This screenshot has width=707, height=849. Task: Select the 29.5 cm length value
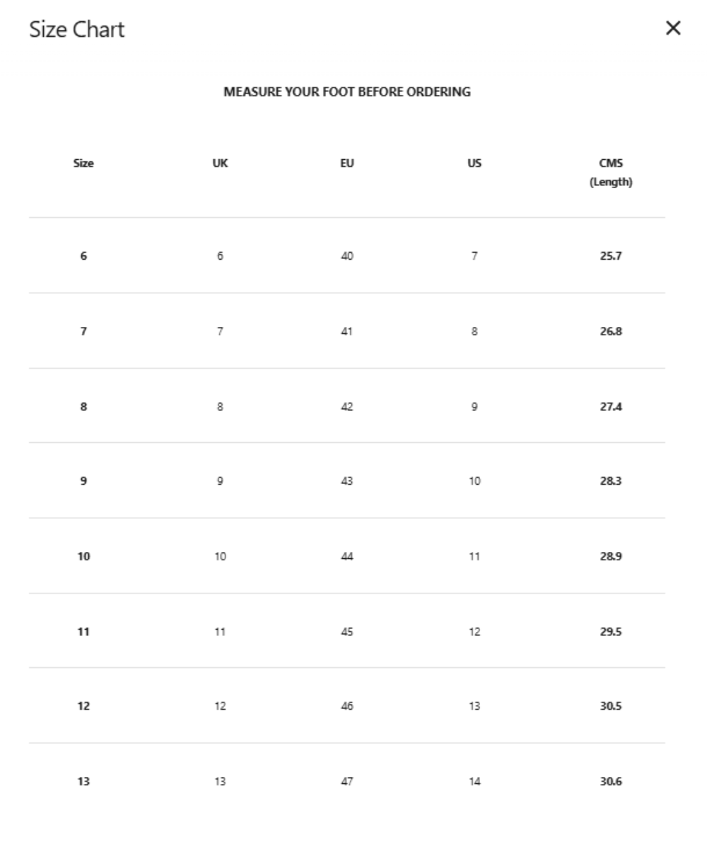point(611,632)
